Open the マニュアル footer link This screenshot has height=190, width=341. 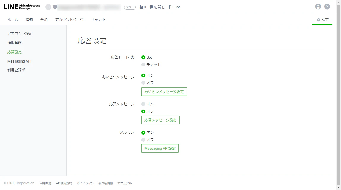coord(125,183)
